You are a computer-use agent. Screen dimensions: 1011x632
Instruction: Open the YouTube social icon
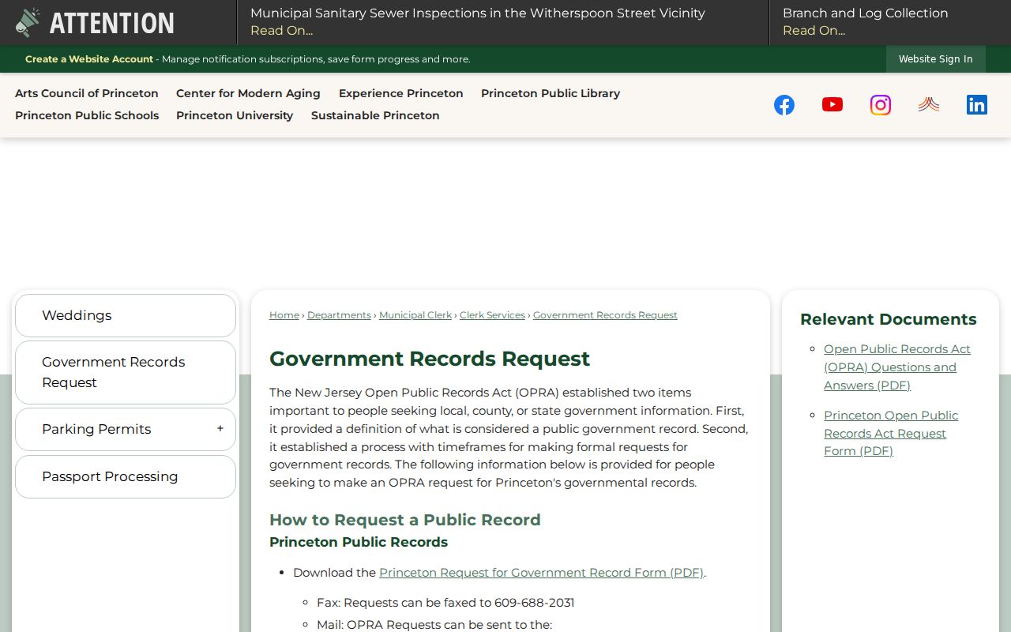832,104
